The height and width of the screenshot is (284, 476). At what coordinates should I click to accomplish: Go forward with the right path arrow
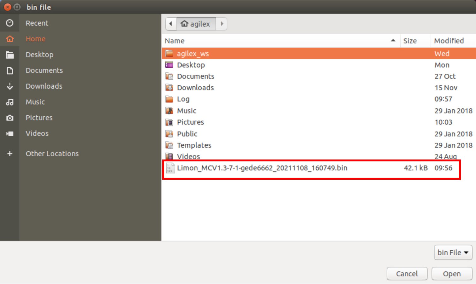(x=222, y=24)
